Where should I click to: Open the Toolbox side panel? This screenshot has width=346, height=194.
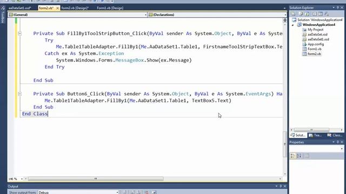(x=3, y=15)
